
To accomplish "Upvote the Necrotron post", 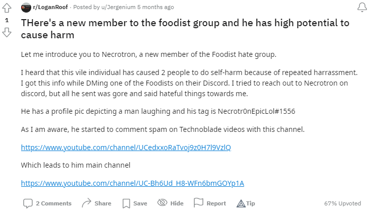I will tap(7, 8).
